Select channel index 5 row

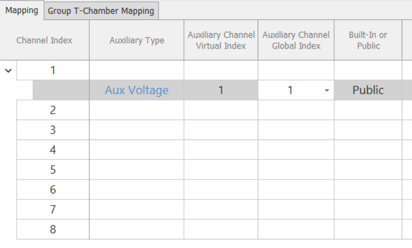pyautogui.click(x=53, y=170)
